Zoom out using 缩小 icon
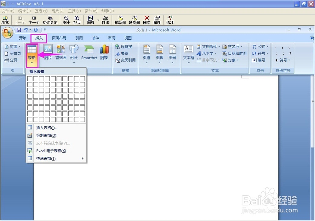 point(66,20)
